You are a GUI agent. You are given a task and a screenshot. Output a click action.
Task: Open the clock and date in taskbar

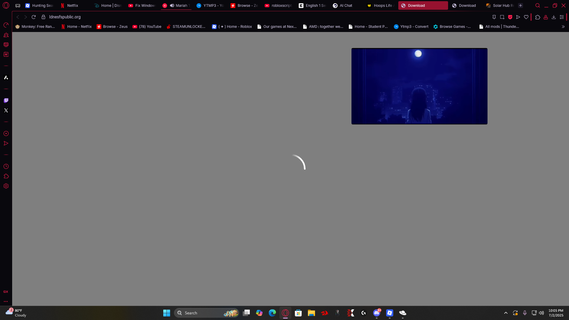tap(556, 313)
